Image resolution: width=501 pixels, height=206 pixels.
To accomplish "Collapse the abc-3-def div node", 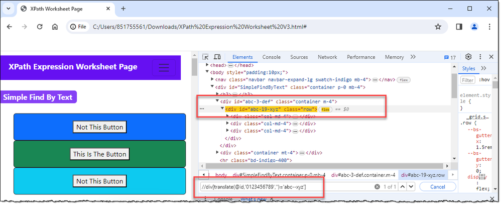I will tap(218, 101).
